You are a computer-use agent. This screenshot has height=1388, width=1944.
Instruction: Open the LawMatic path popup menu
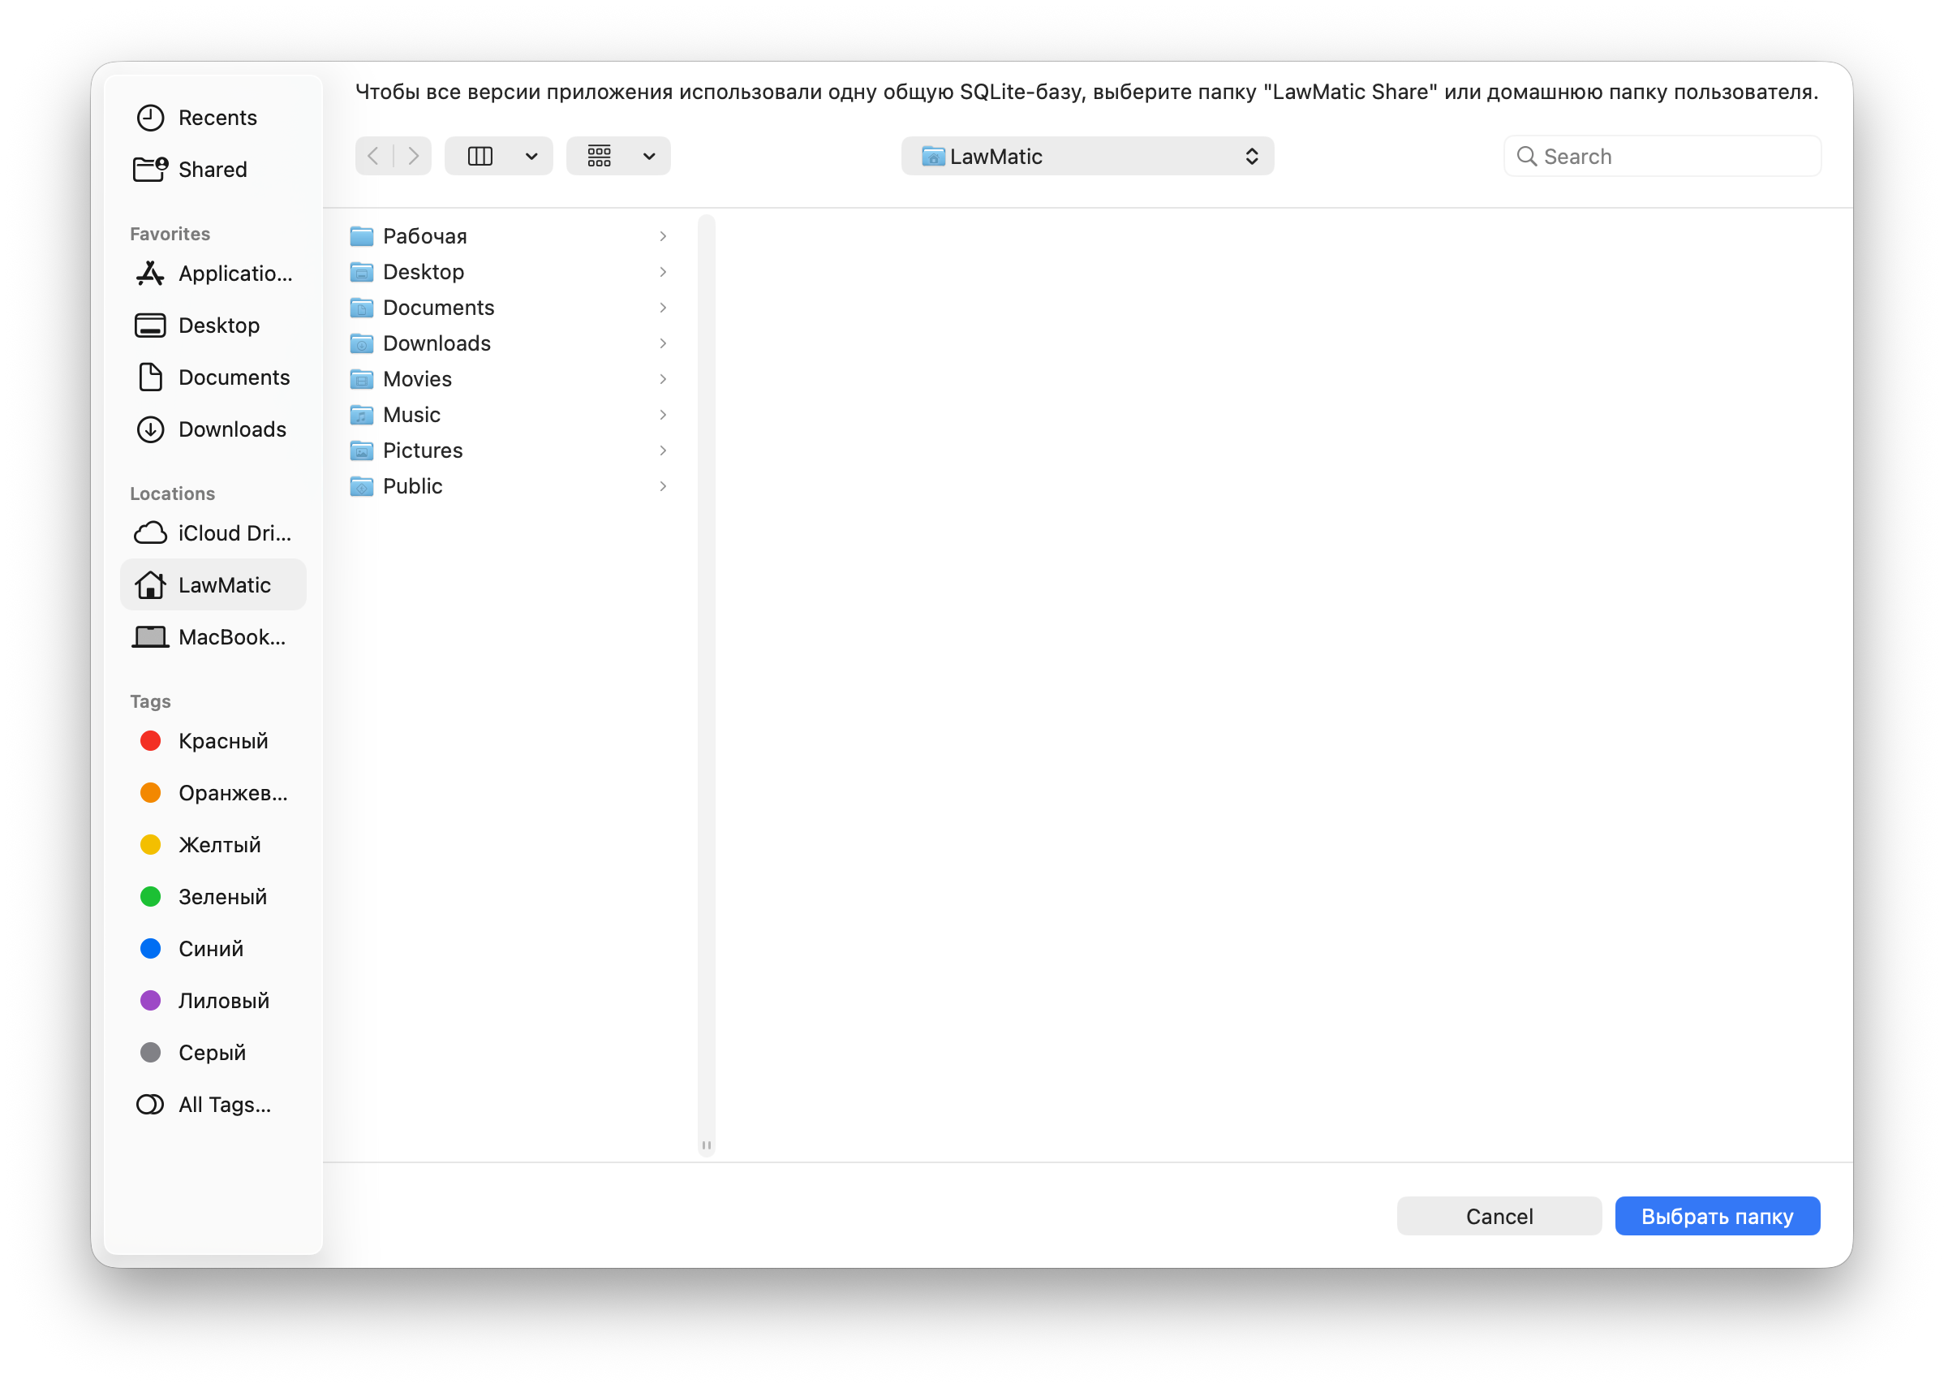click(1086, 157)
